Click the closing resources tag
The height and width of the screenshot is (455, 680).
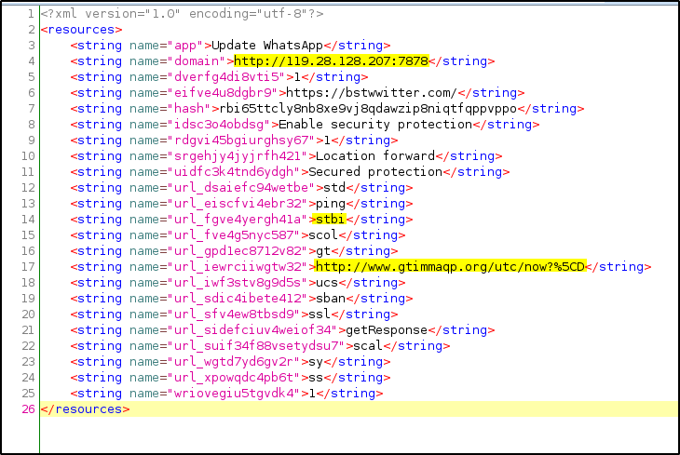pos(86,408)
